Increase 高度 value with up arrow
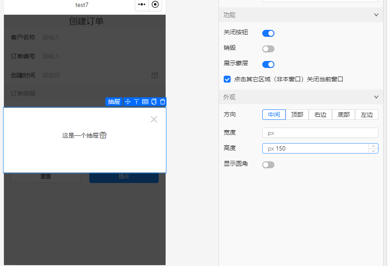The height and width of the screenshot is (266, 388). click(x=373, y=146)
